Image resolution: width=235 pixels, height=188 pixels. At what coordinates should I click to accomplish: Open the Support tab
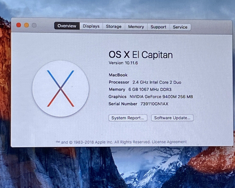tap(158, 27)
